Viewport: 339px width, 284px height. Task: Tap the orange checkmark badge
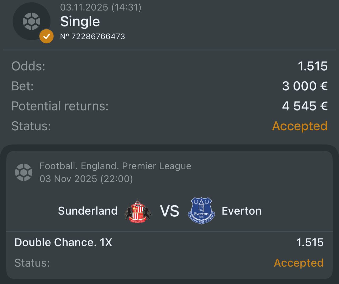(46, 36)
